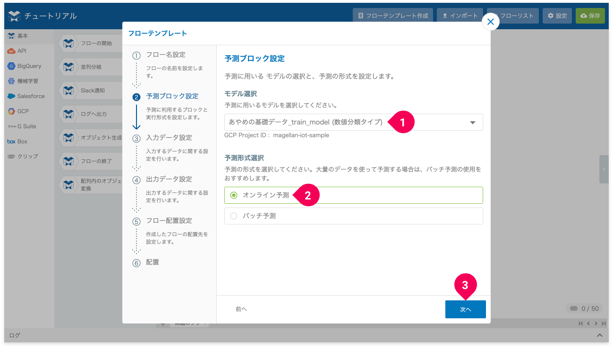Go to previous tab arrow
The height and width of the screenshot is (348, 613).
pos(589,323)
